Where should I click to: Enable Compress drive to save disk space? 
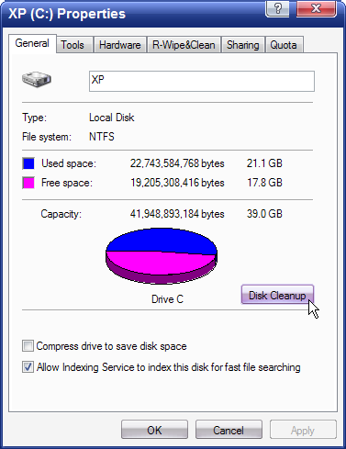click(28, 346)
